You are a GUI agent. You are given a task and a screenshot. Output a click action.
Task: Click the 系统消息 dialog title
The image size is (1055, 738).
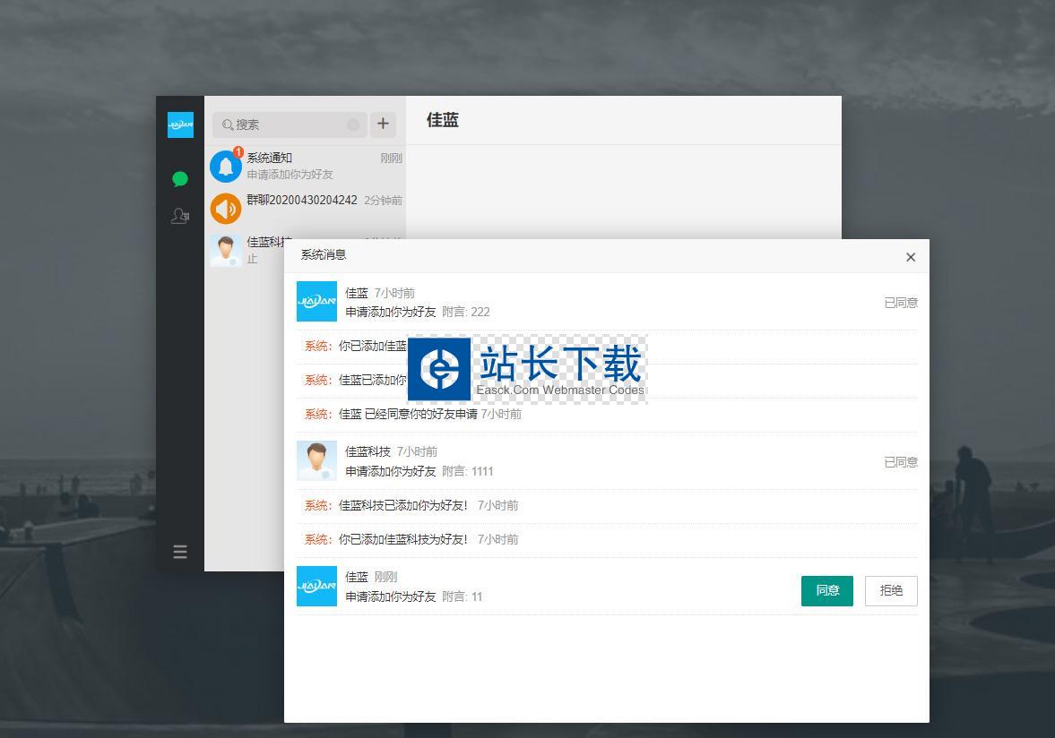[x=323, y=254]
